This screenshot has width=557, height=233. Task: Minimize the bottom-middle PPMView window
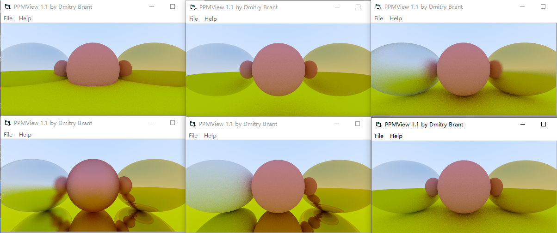(337, 124)
